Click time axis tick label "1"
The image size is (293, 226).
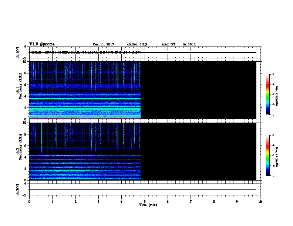[x=52, y=202]
